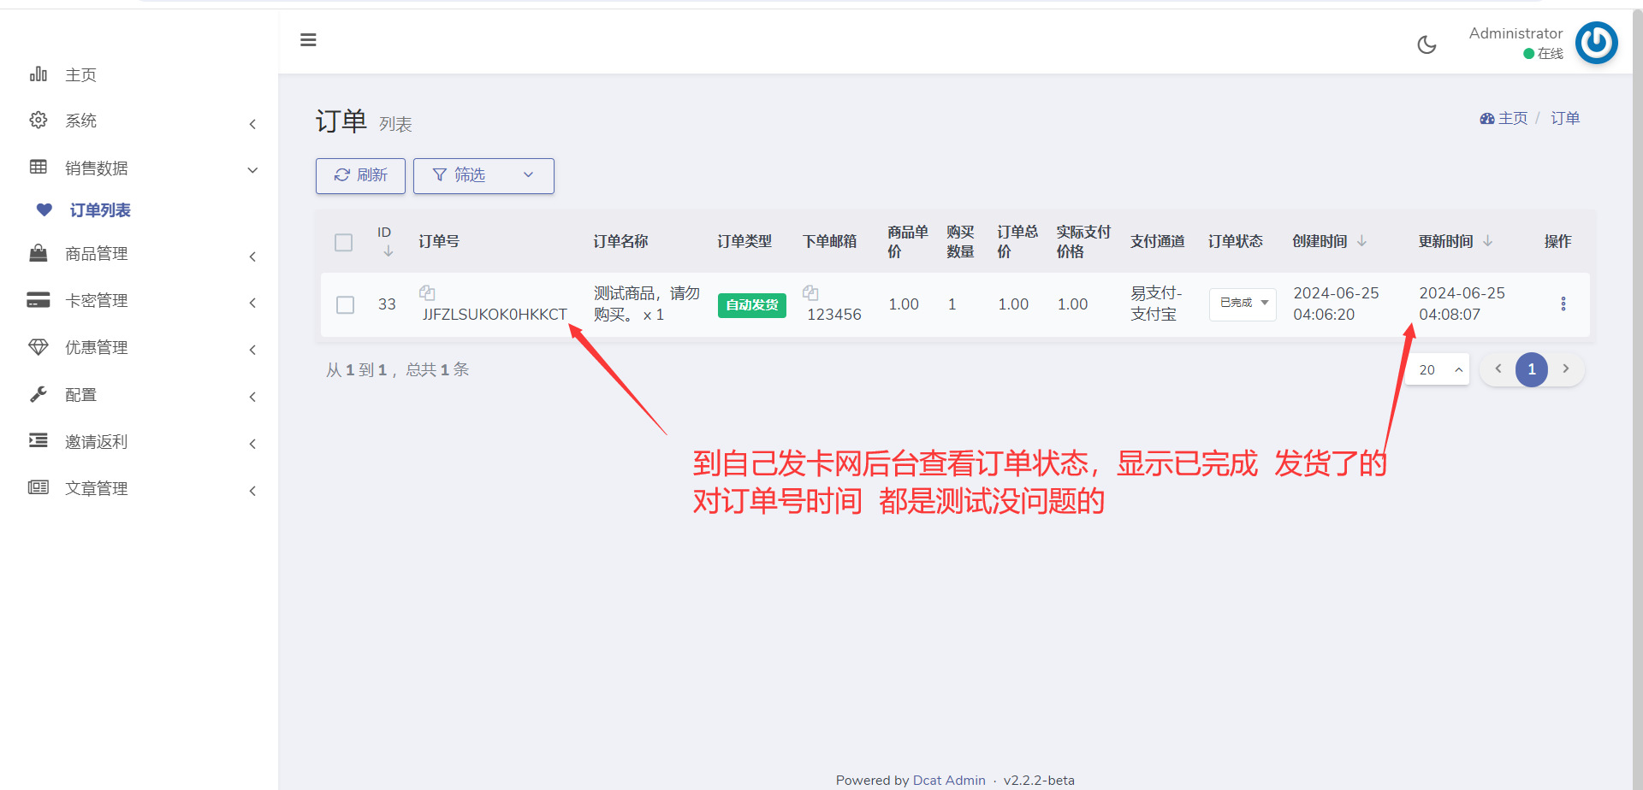
Task: Sort by 更新时间 arrow icon
Action: coord(1488,242)
